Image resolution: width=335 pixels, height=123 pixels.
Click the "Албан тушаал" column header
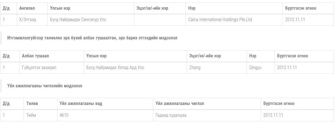[x=35, y=56]
